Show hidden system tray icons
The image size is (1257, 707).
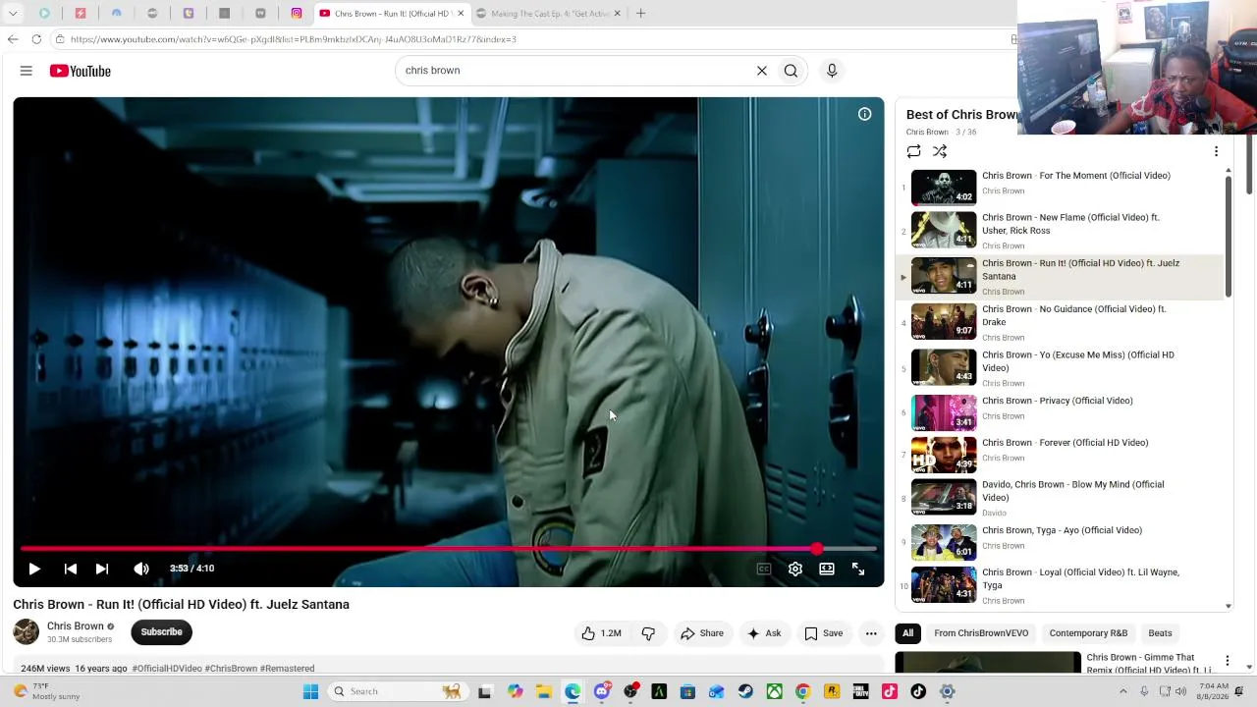click(x=1123, y=691)
